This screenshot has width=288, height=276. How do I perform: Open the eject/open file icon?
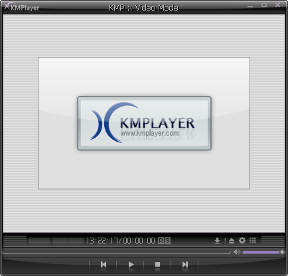tap(232, 240)
